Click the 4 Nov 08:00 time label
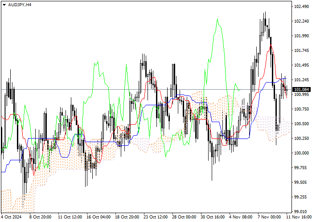This screenshot has width=312, height=222. tap(241, 217)
